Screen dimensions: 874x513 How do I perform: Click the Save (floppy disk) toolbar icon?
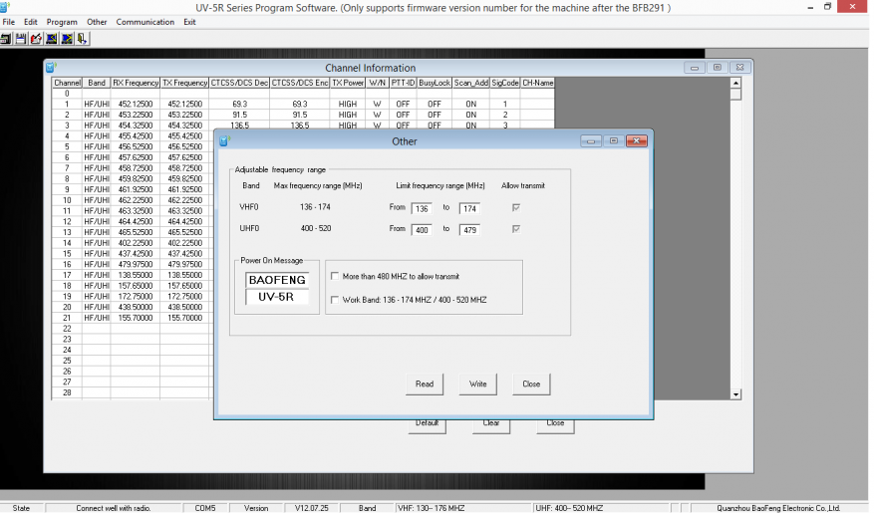click(x=21, y=39)
